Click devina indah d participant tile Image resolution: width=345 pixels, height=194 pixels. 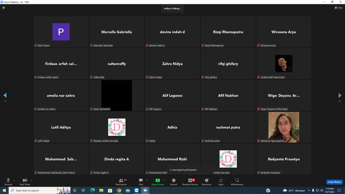point(172,32)
